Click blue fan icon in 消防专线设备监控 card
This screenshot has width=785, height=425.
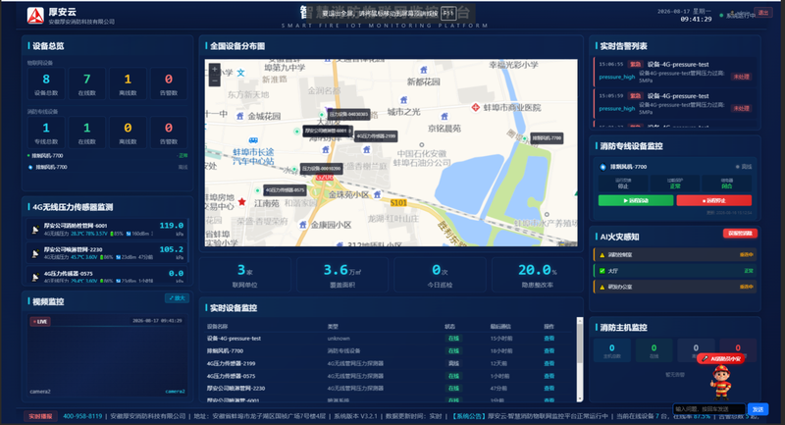coord(602,167)
